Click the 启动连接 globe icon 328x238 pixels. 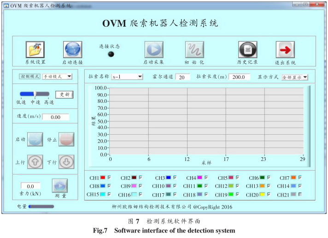click(73, 49)
